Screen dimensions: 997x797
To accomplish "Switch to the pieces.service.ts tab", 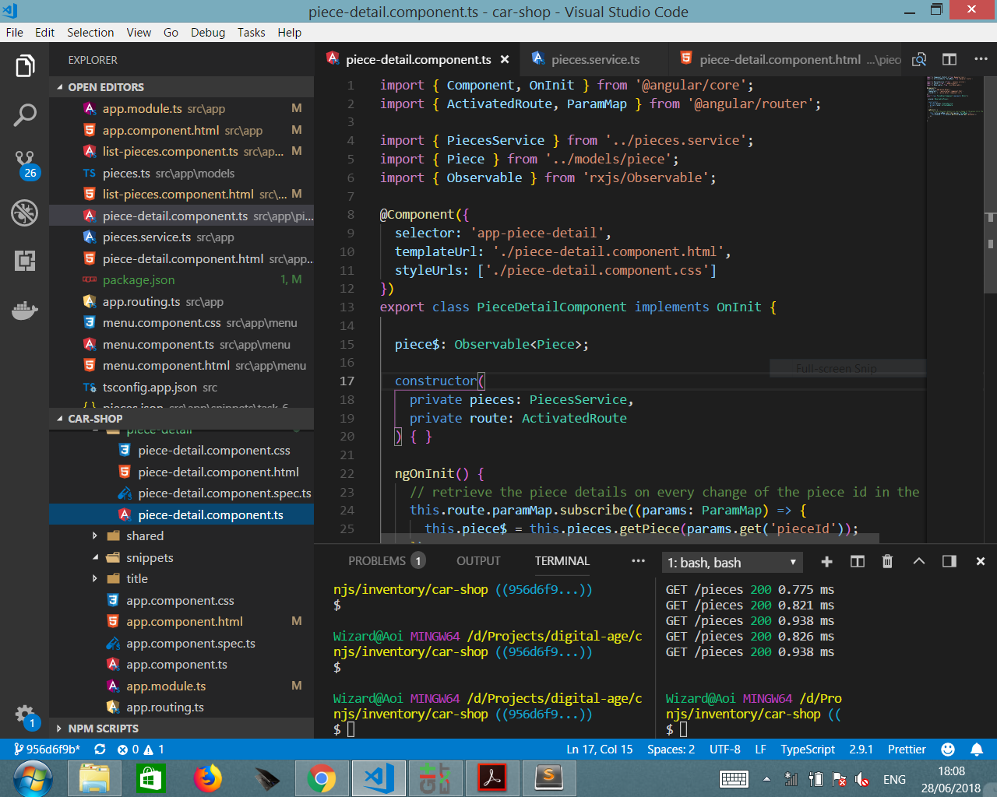I will [x=595, y=59].
